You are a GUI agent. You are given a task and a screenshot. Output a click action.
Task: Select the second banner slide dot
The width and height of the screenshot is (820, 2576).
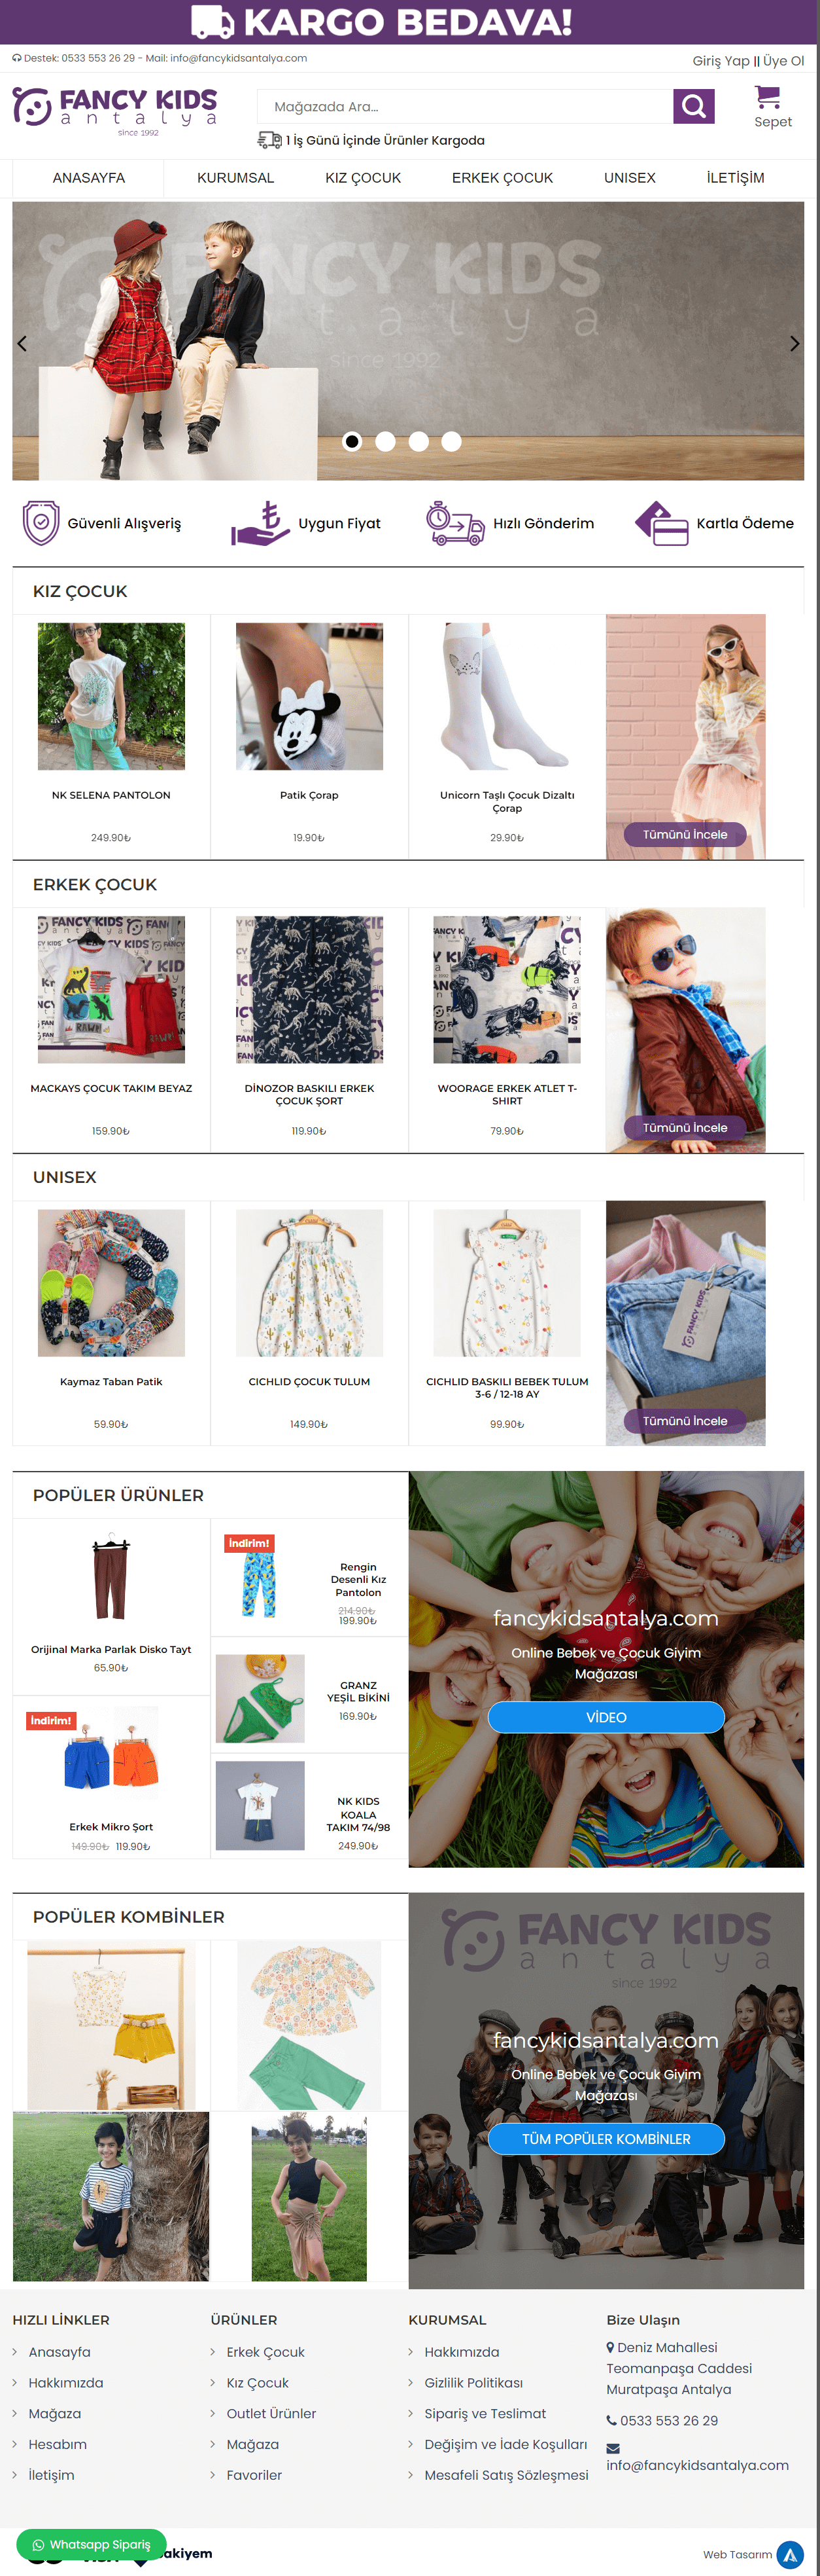tap(386, 441)
